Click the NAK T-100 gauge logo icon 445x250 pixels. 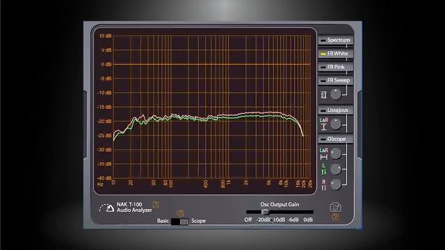106,208
